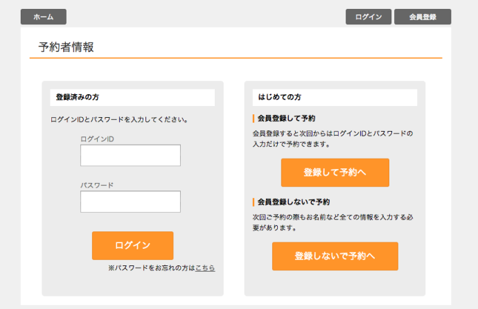Click the ログインIDとパスワードを入力してください instruction text
This screenshot has width=478, height=309.
point(119,119)
